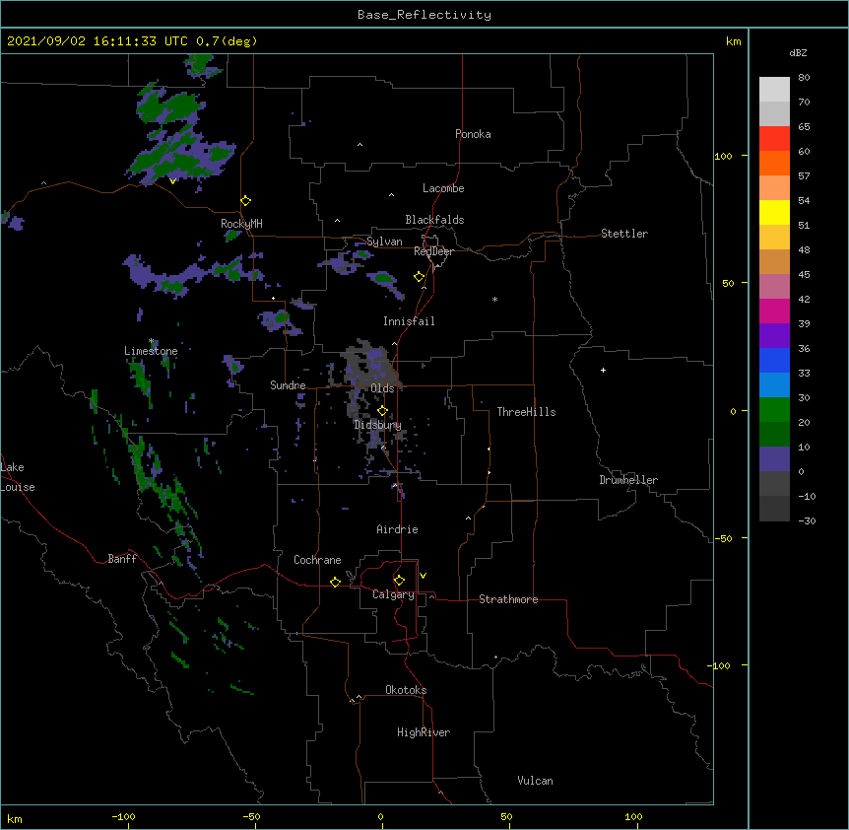The image size is (849, 830).
Task: Click the Base_Reflectivity title text
Action: (424, 15)
